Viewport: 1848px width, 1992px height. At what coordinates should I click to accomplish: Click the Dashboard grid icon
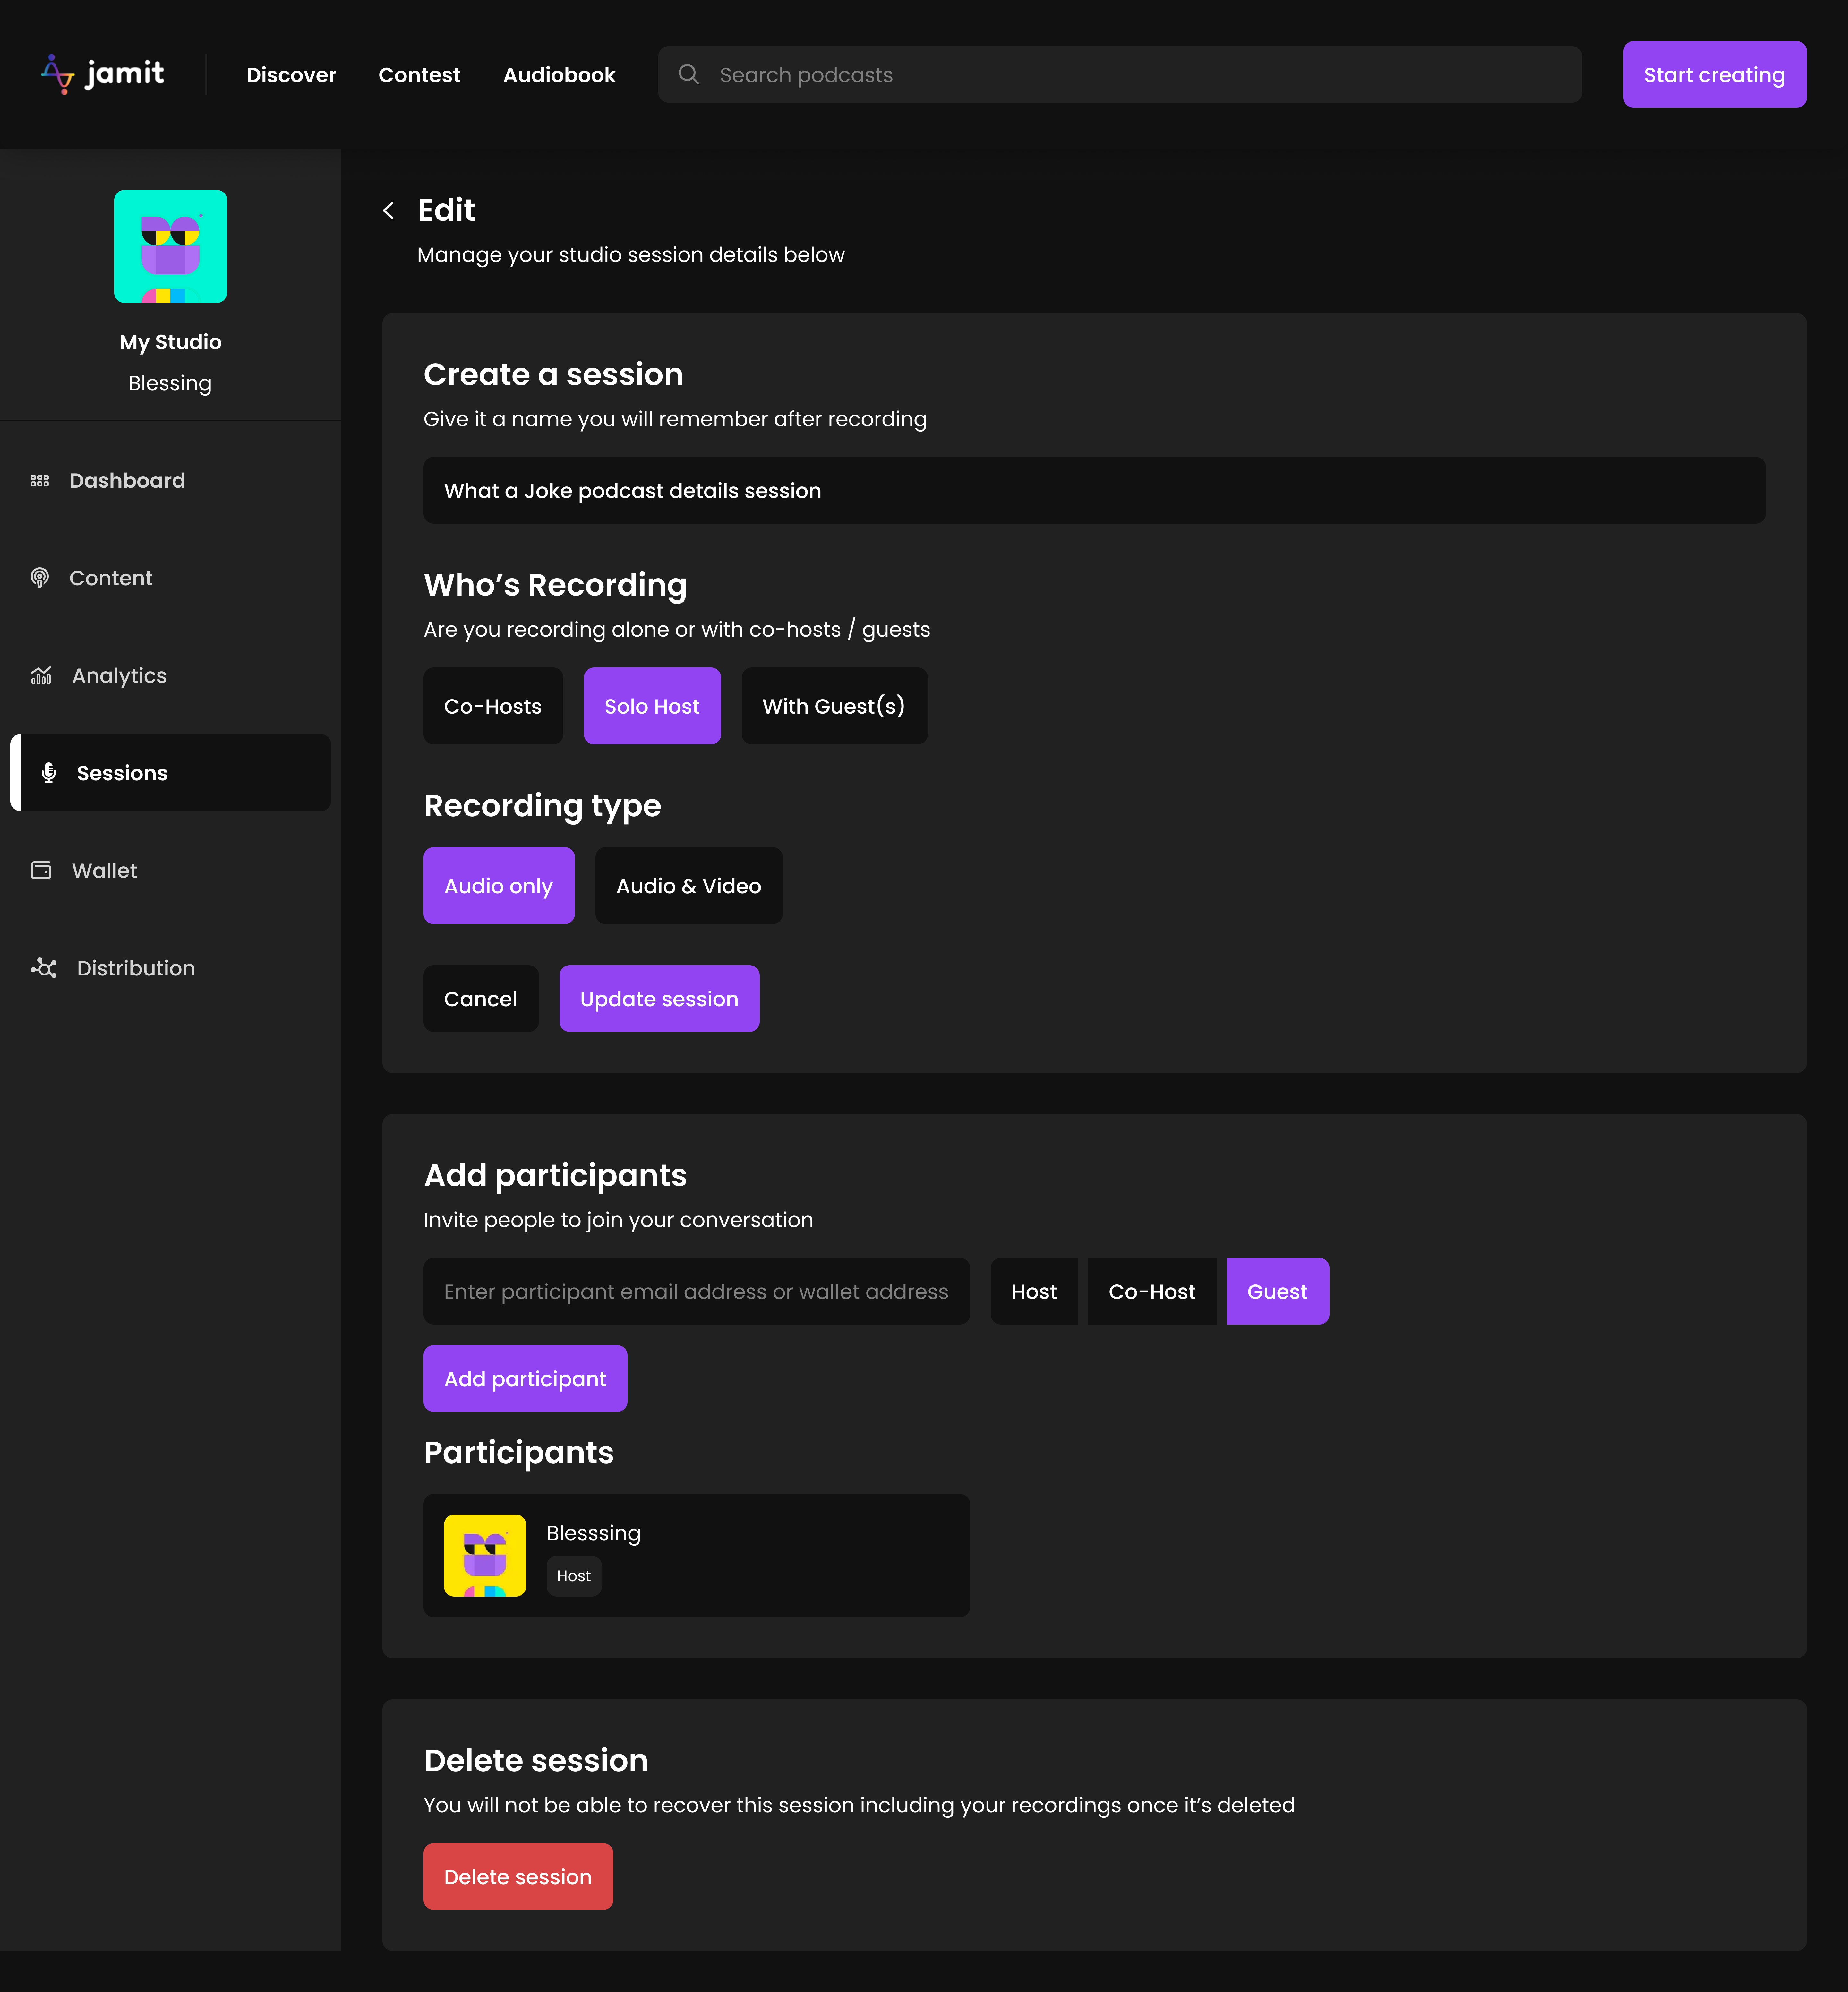(x=40, y=481)
